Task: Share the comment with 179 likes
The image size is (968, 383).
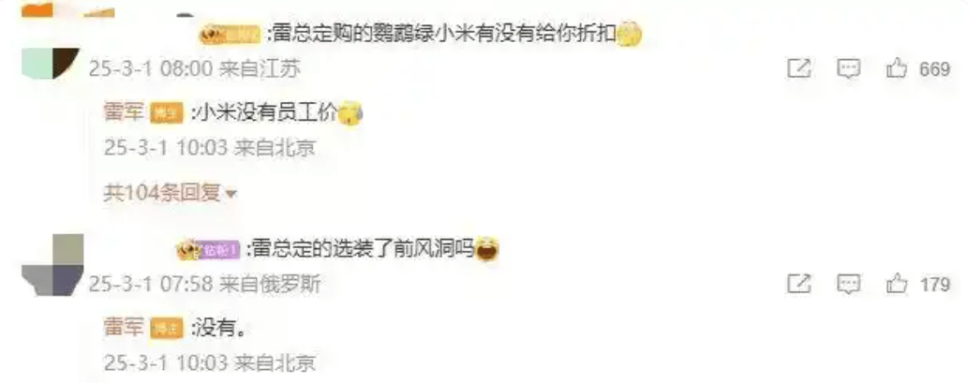Action: (x=798, y=284)
